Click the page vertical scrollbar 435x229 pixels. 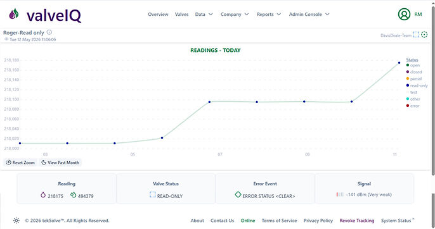[x=433, y=91]
